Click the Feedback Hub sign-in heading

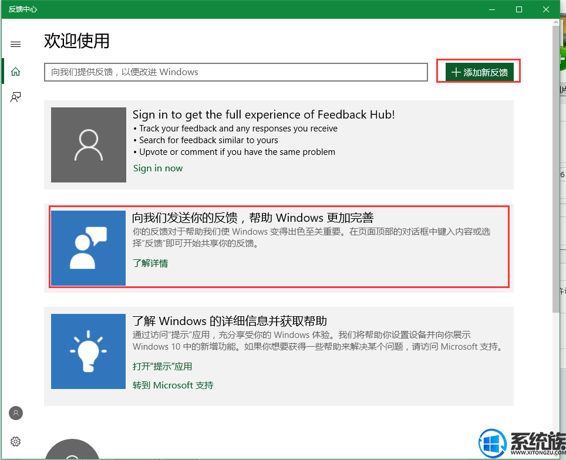coord(264,114)
